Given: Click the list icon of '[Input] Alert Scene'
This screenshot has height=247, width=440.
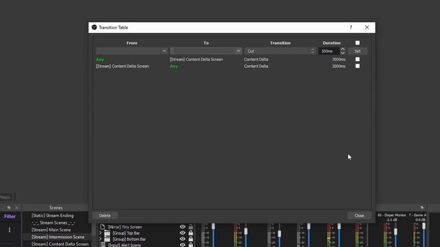Looking at the screenshot, I should 102,245.
